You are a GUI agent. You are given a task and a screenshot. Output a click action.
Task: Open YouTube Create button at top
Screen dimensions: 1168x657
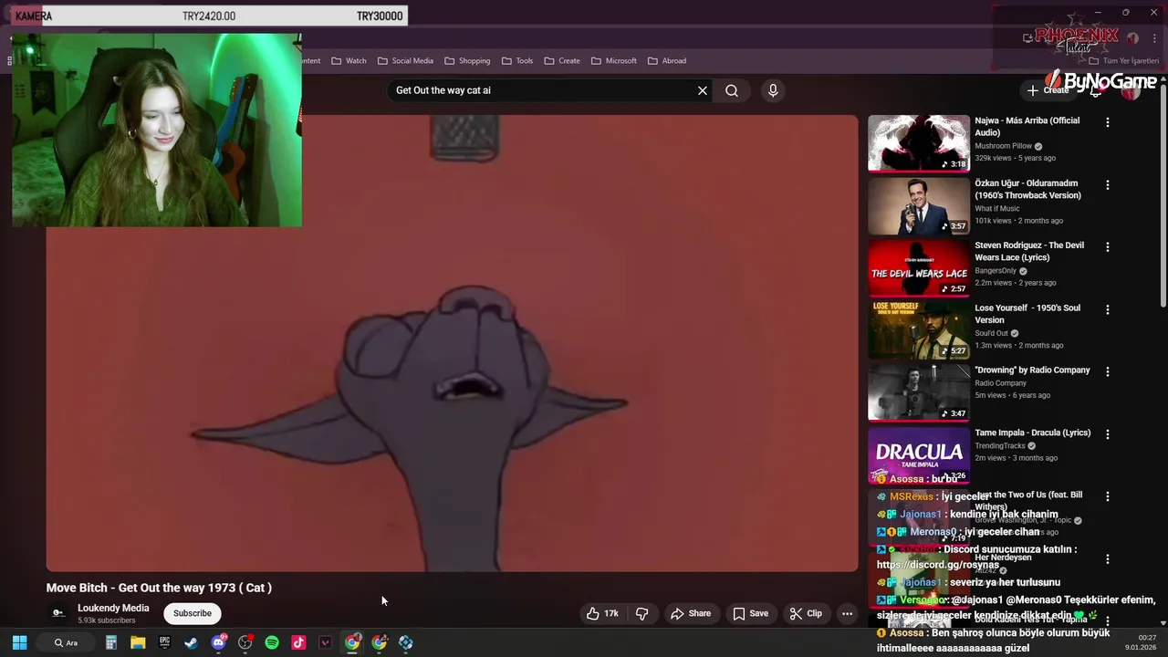(1048, 90)
